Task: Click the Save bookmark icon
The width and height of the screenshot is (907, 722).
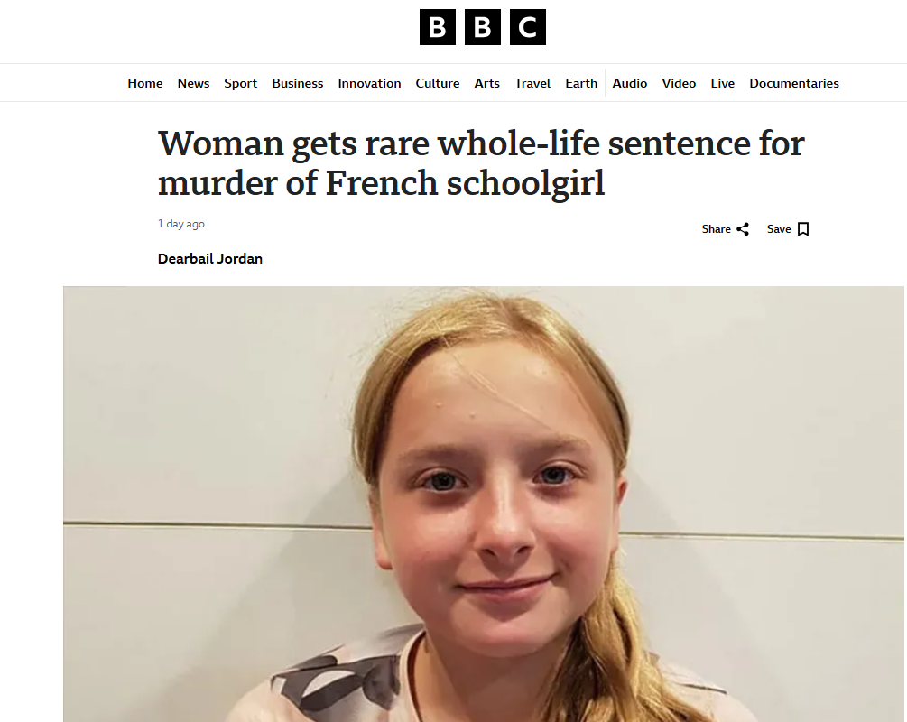Action: click(803, 229)
